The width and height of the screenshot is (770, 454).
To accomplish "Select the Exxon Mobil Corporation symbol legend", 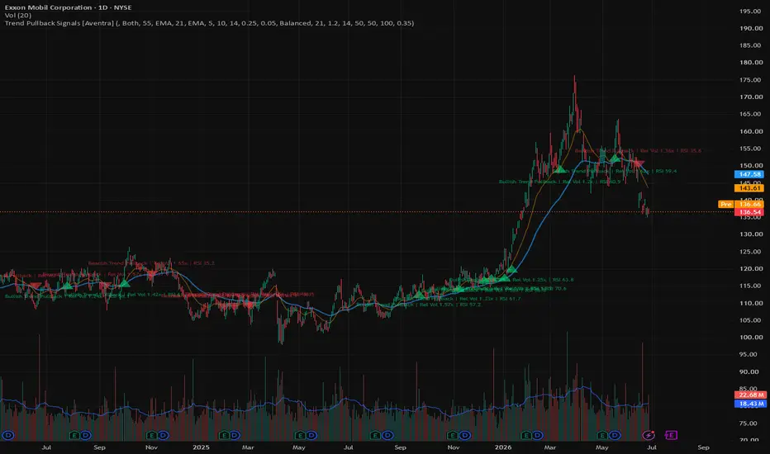I will click(69, 7).
